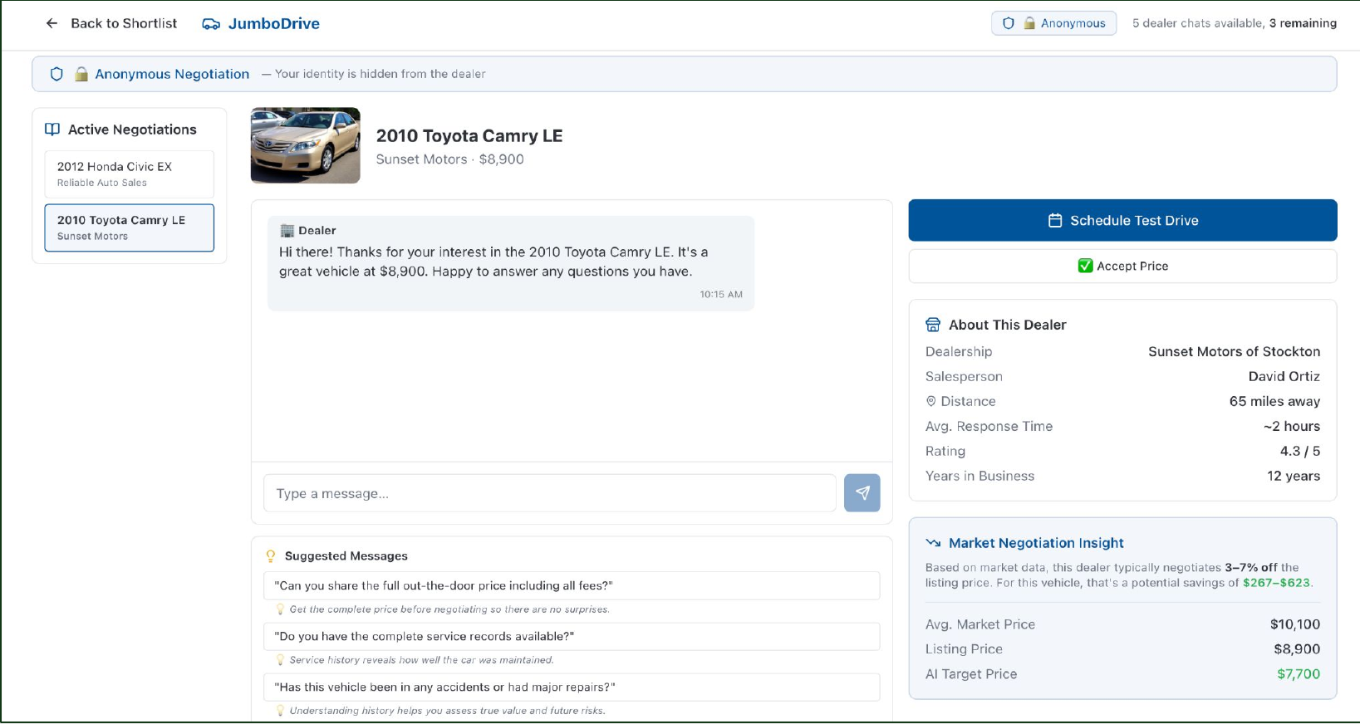The image size is (1360, 724).
Task: Click the Accept Price button
Action: point(1122,266)
